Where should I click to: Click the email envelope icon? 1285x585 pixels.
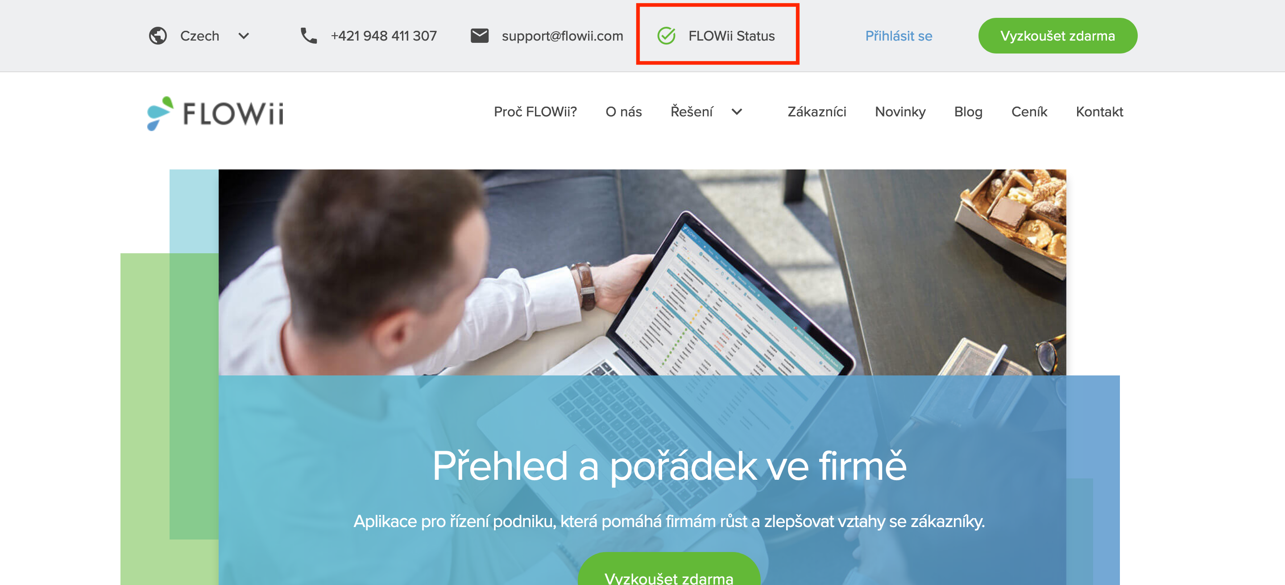click(479, 36)
